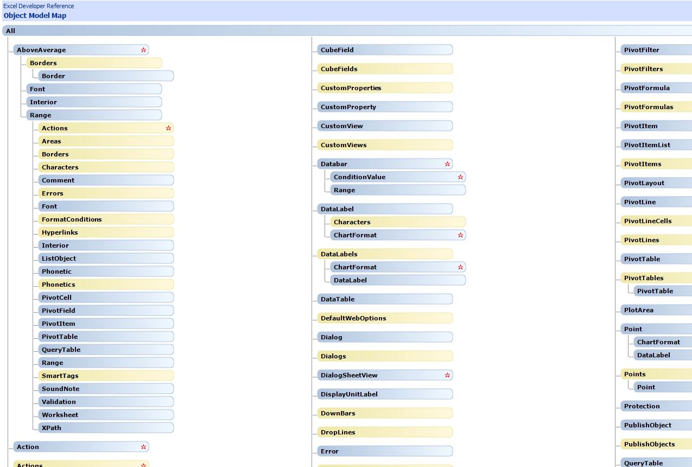The width and height of the screenshot is (692, 467).
Task: Select the Range node directly under AboveAverage
Action: point(41,115)
